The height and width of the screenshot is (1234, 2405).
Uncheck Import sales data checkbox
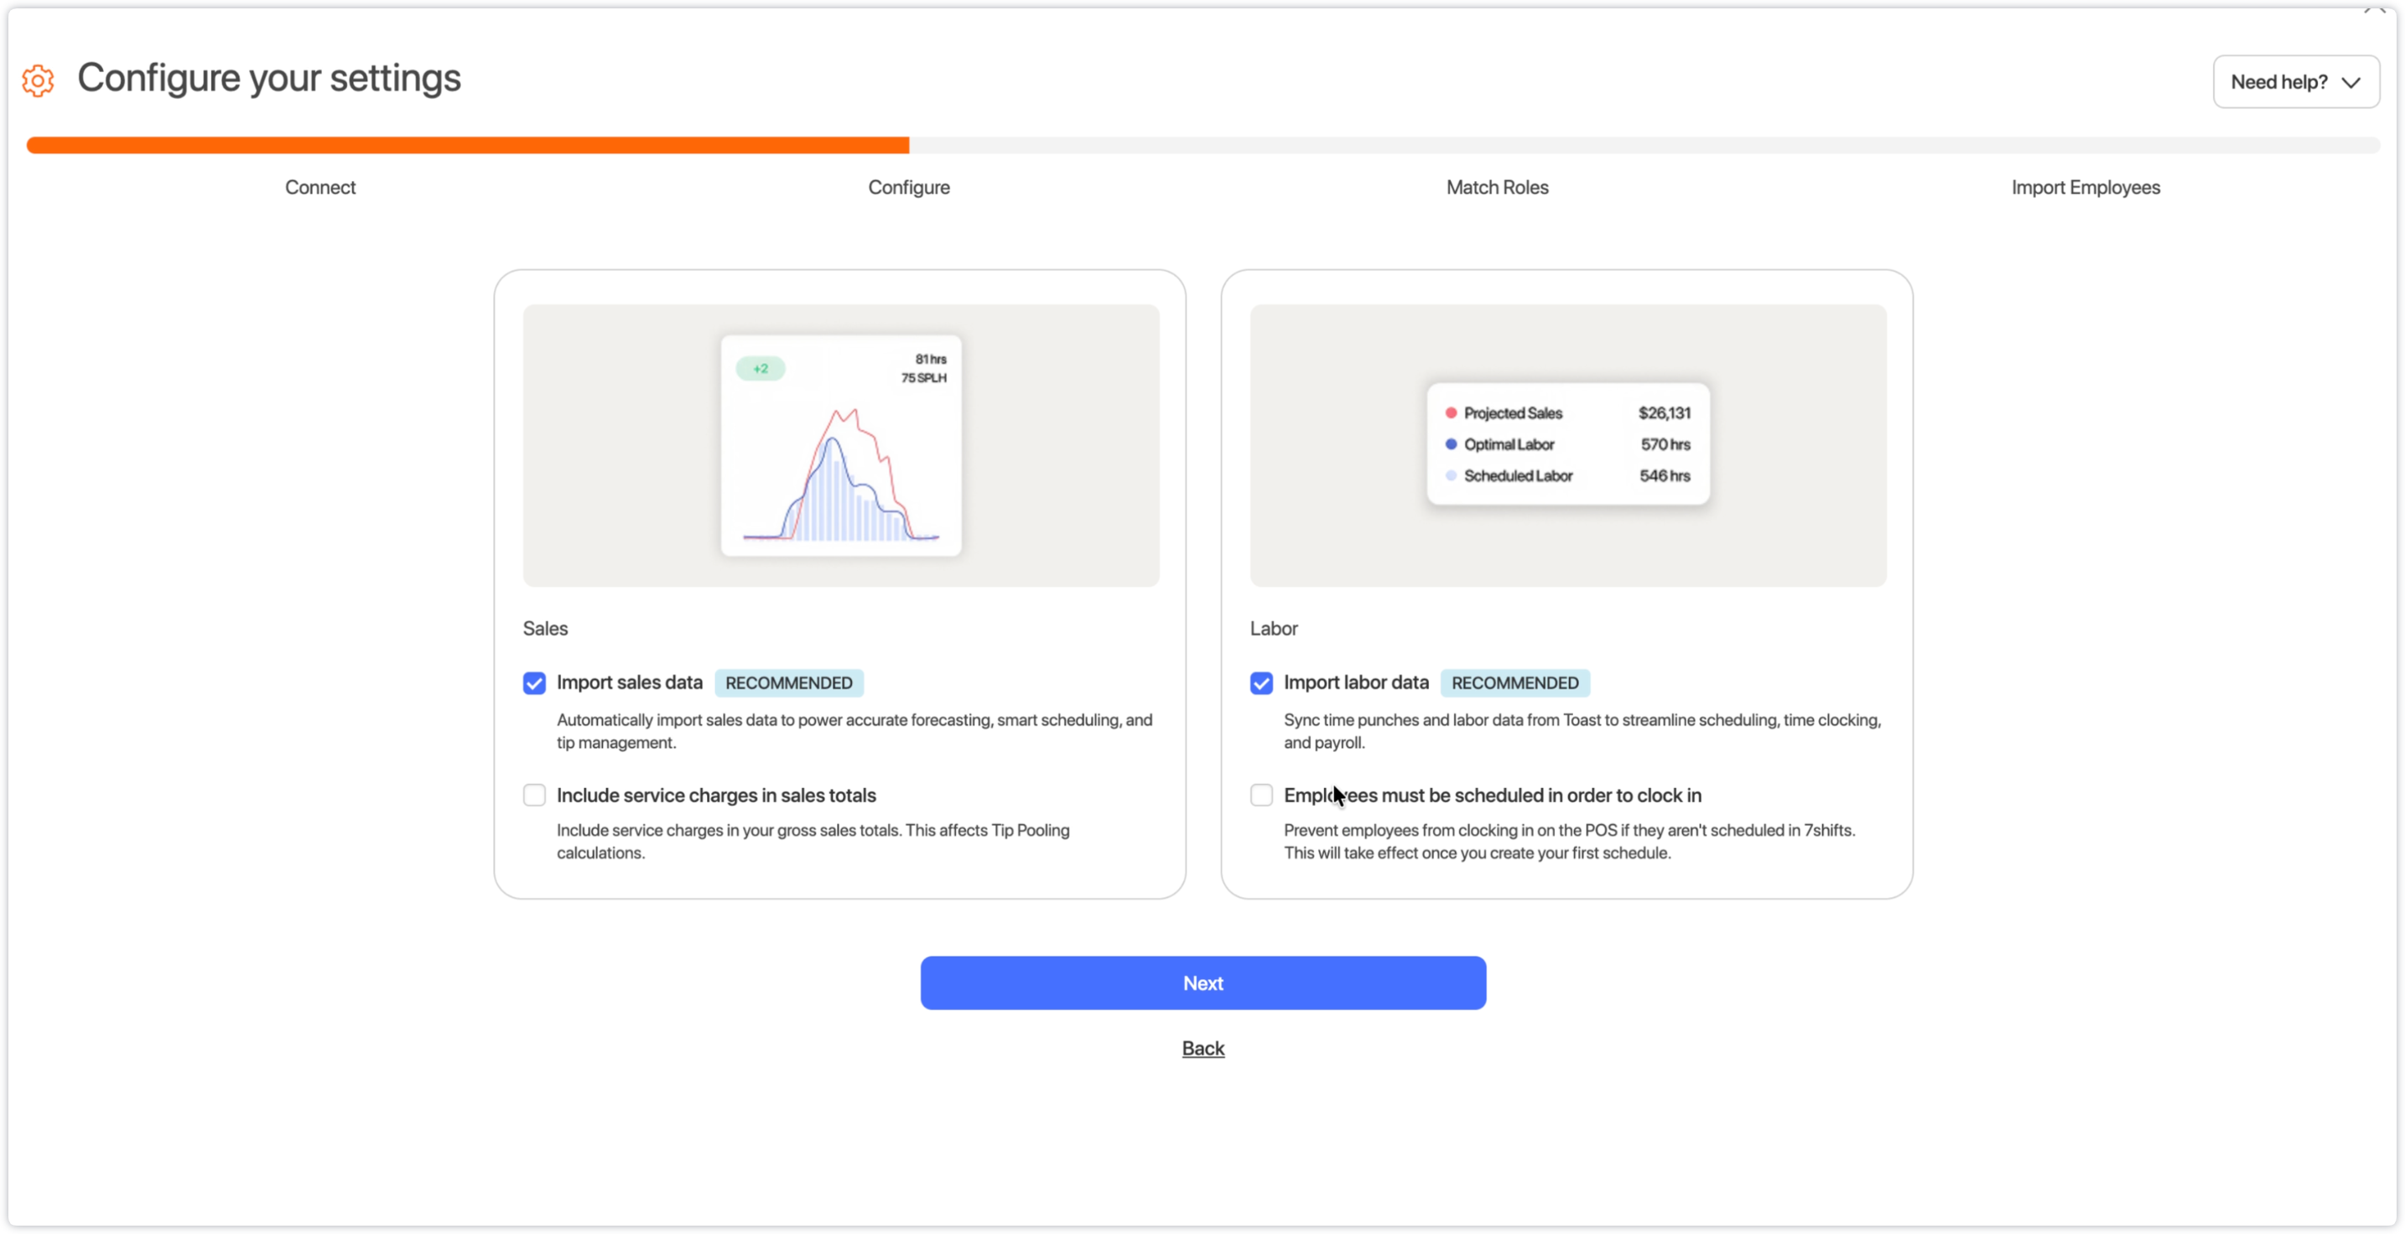point(534,683)
